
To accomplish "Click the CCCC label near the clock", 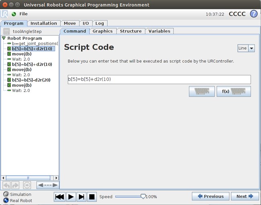I will click(237, 14).
